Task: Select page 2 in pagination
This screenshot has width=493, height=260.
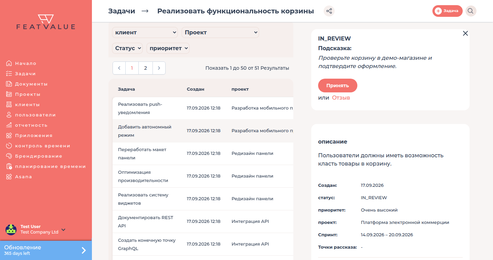Action: click(x=146, y=68)
